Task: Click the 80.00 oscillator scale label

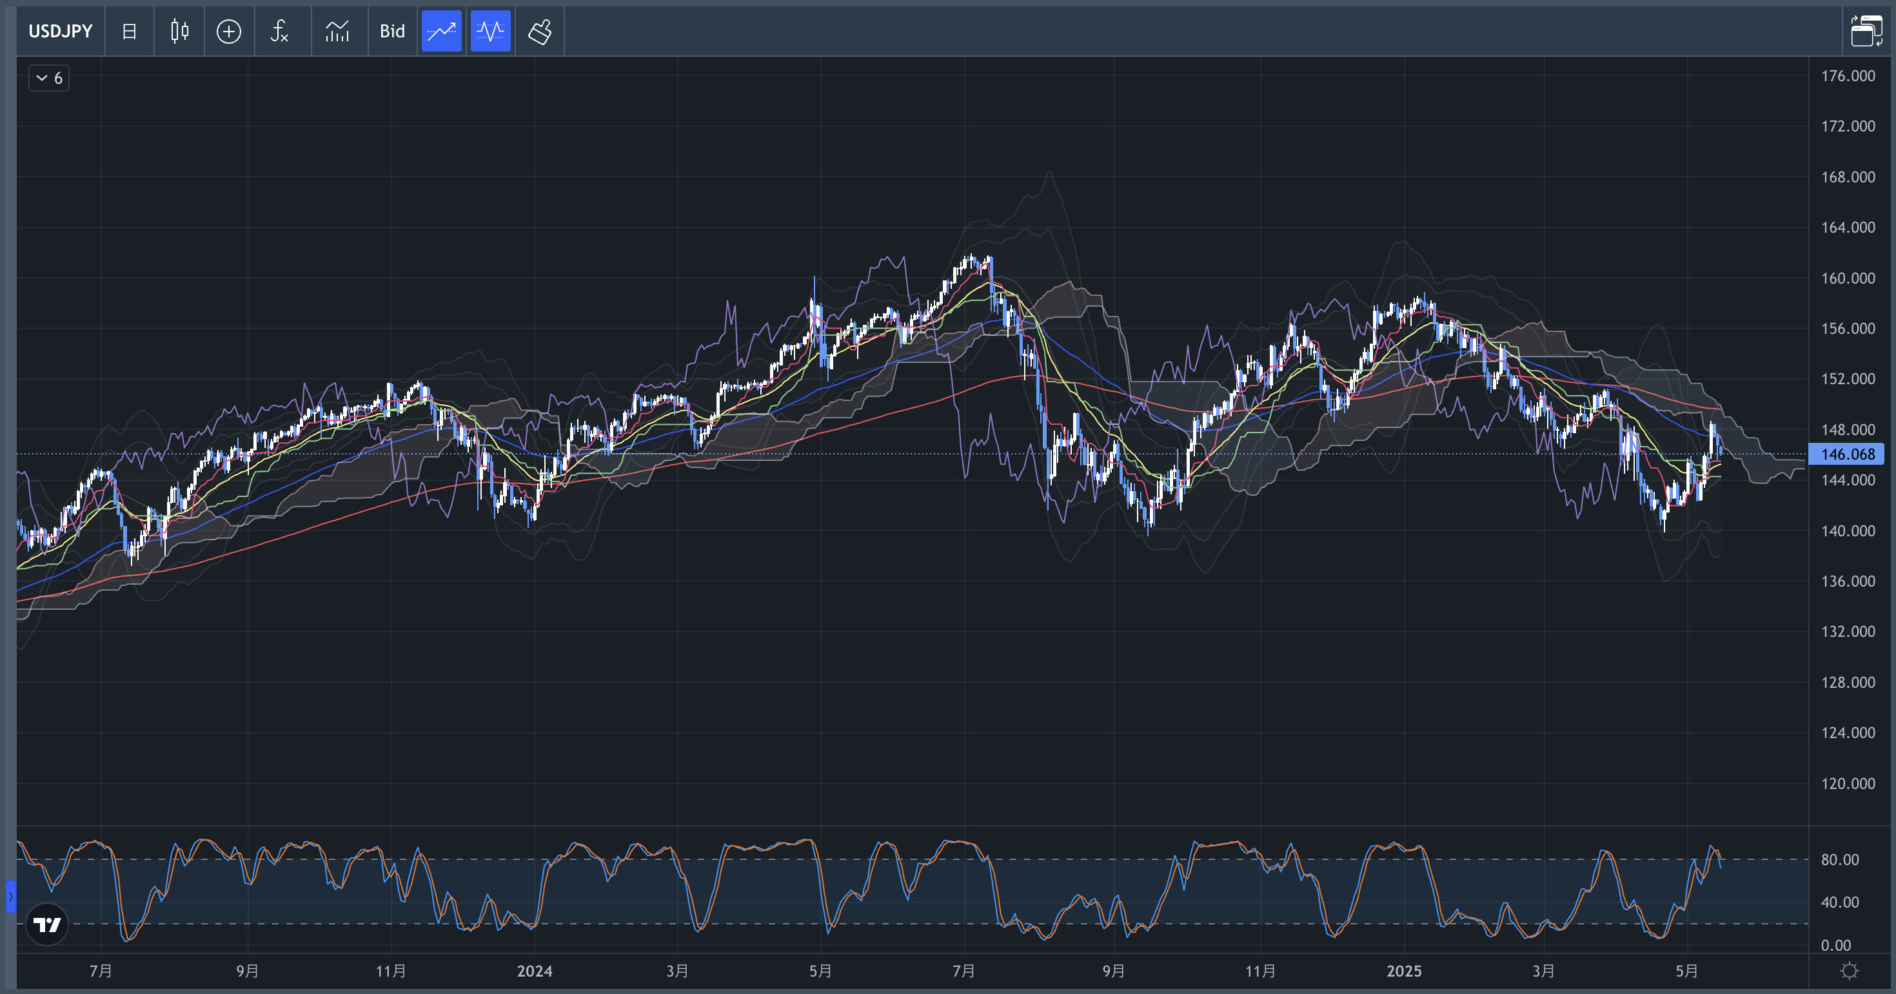Action: click(1839, 859)
